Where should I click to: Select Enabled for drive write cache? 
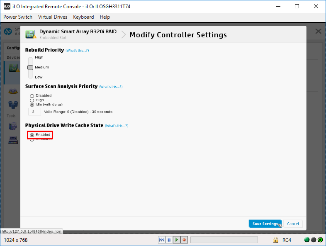coord(32,135)
